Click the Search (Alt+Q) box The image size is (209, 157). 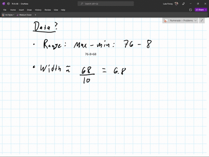click(x=106, y=4)
